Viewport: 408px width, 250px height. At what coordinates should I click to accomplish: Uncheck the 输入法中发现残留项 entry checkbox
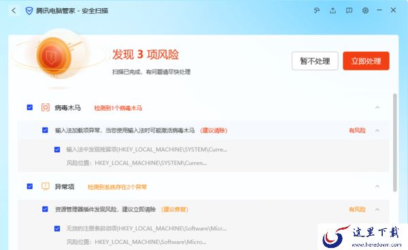point(57,149)
